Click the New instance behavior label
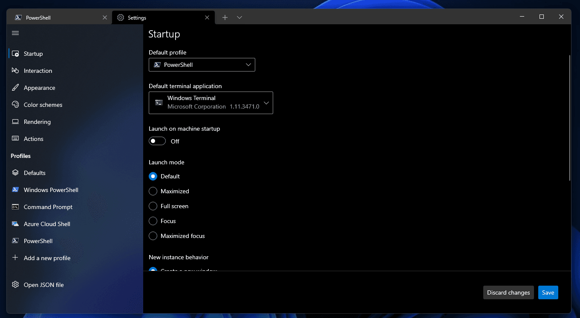This screenshot has width=580, height=318. click(179, 257)
